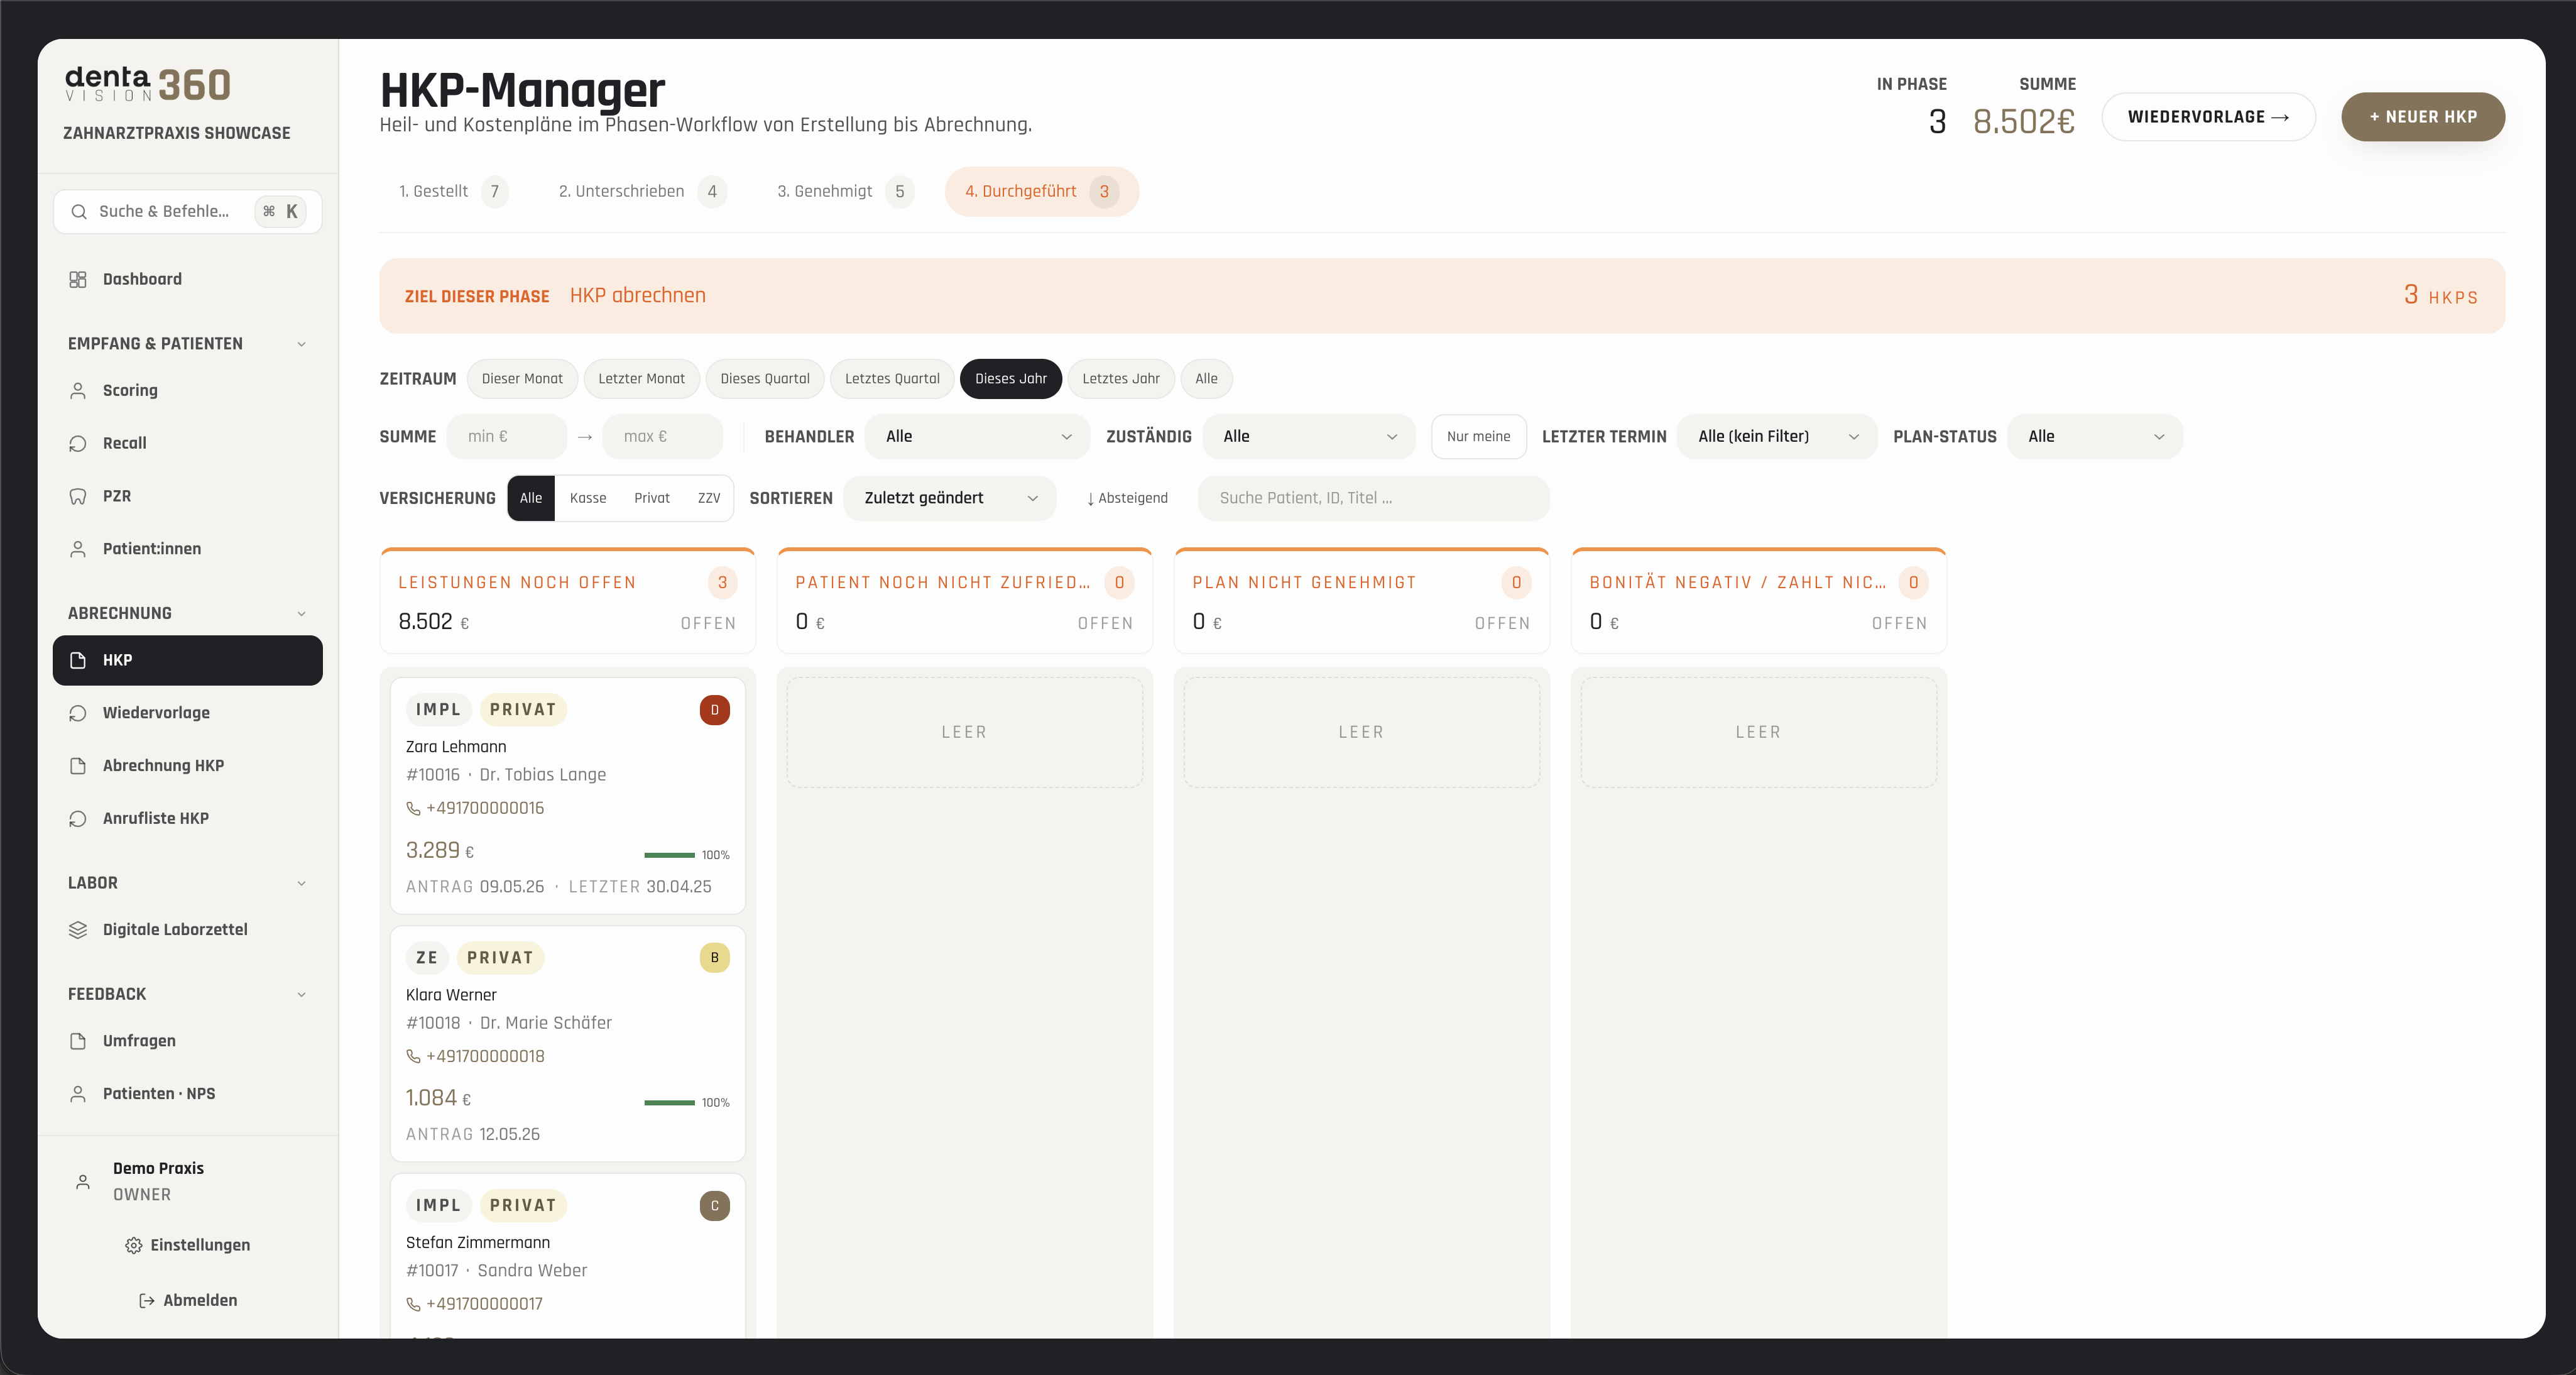Click the phone icon on Klara Werner card
The height and width of the screenshot is (1375, 2576).
pyautogui.click(x=413, y=1056)
